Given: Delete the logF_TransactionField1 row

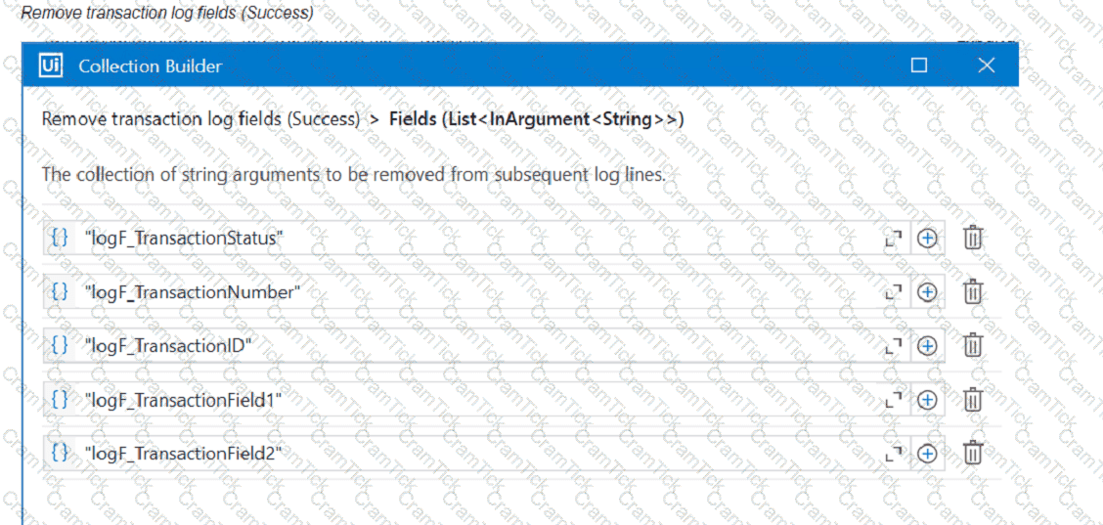Looking at the screenshot, I should click(972, 400).
